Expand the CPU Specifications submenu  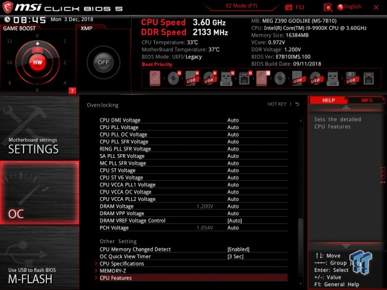coord(193,264)
